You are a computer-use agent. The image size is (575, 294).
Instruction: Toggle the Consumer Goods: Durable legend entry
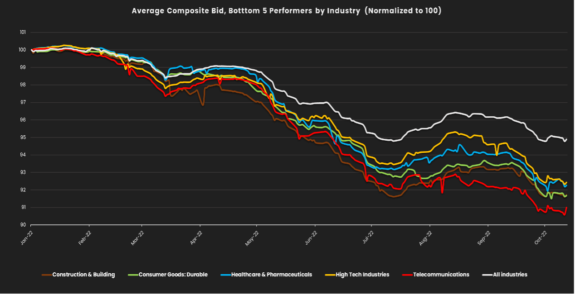point(173,275)
